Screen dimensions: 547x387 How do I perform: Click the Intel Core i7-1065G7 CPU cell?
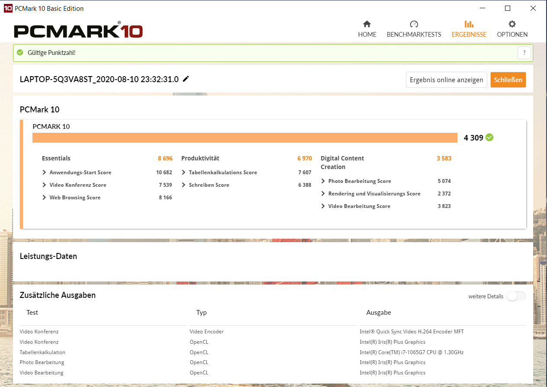click(x=412, y=352)
